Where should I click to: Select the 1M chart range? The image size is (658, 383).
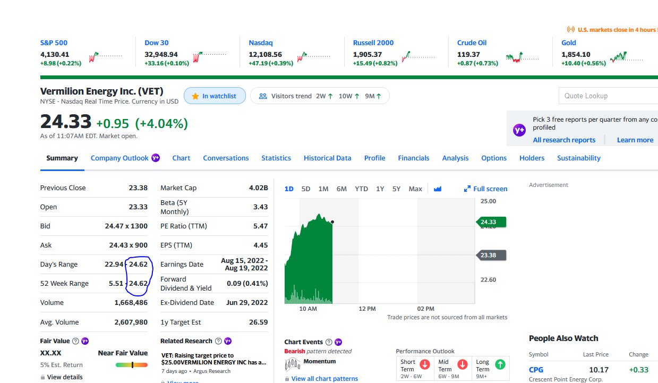click(323, 189)
